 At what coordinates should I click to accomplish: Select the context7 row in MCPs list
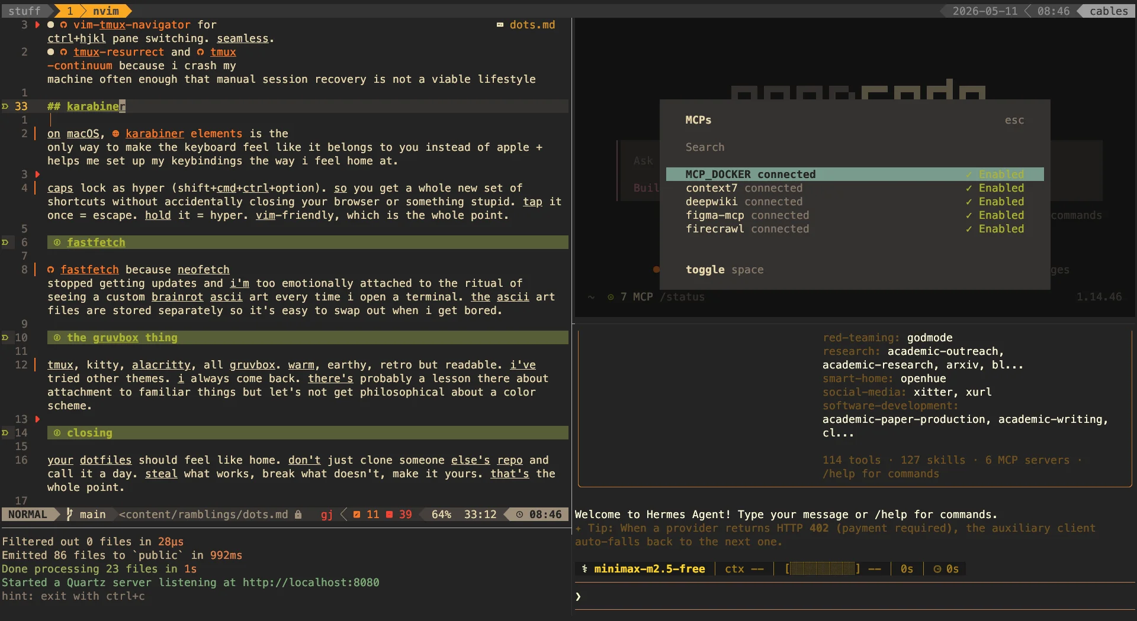[855, 188]
